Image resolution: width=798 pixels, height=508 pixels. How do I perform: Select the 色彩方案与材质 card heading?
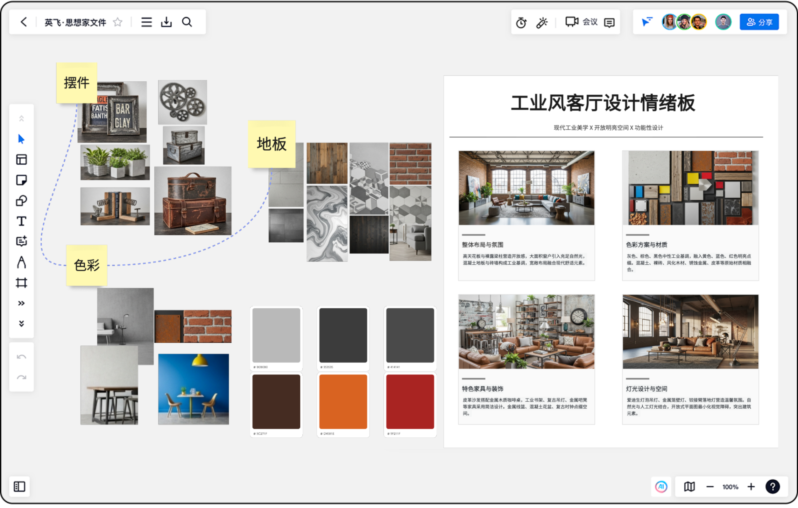click(647, 245)
